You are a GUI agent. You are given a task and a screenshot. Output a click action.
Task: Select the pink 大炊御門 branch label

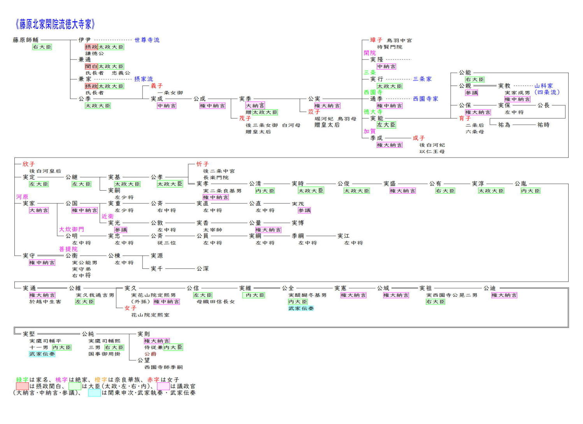click(x=71, y=230)
